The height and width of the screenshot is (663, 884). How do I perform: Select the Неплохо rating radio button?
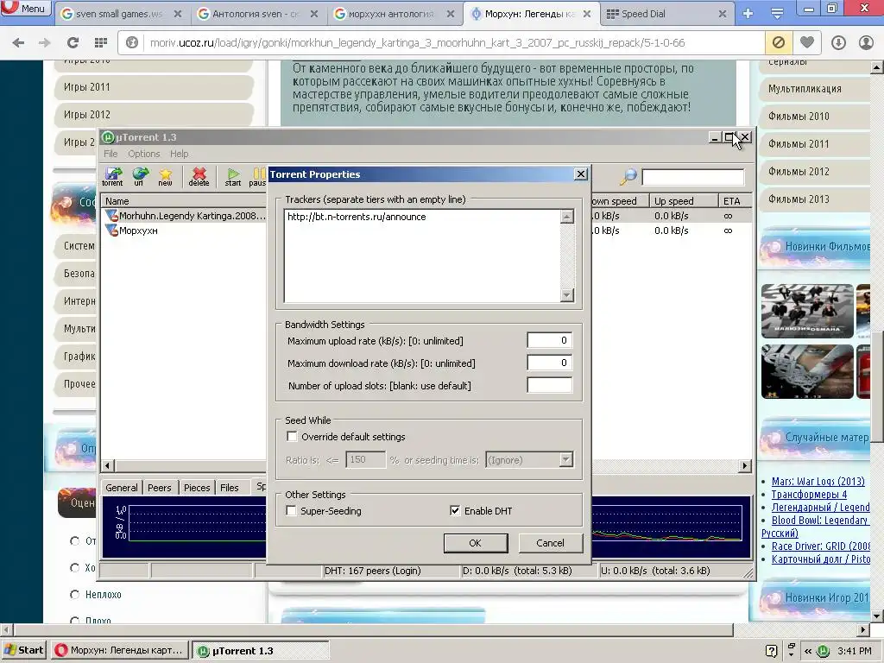pos(74,594)
